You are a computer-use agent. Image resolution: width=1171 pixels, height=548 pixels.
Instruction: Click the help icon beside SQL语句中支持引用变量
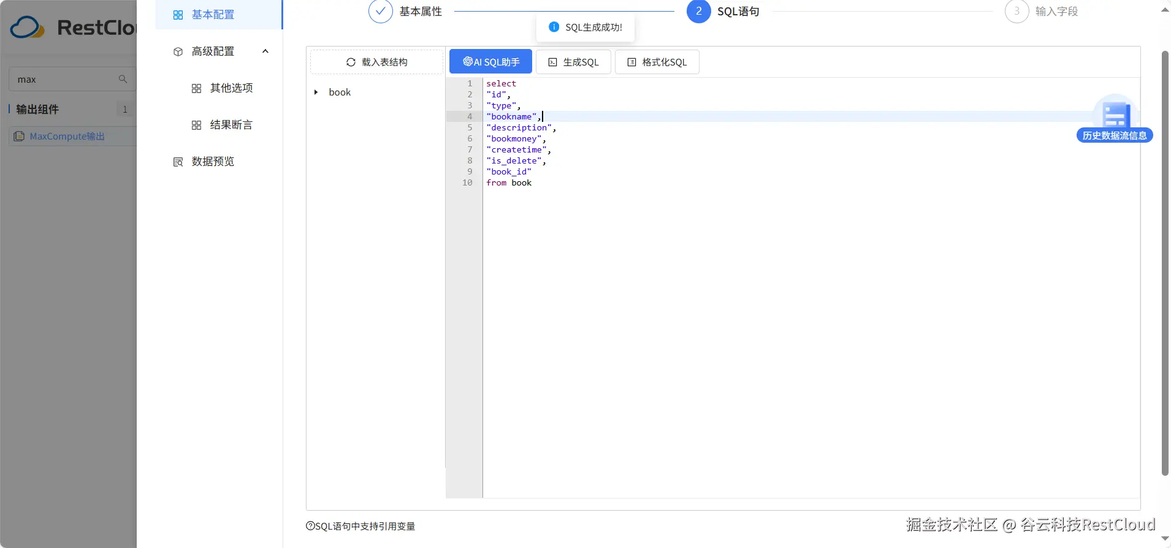pyautogui.click(x=310, y=526)
